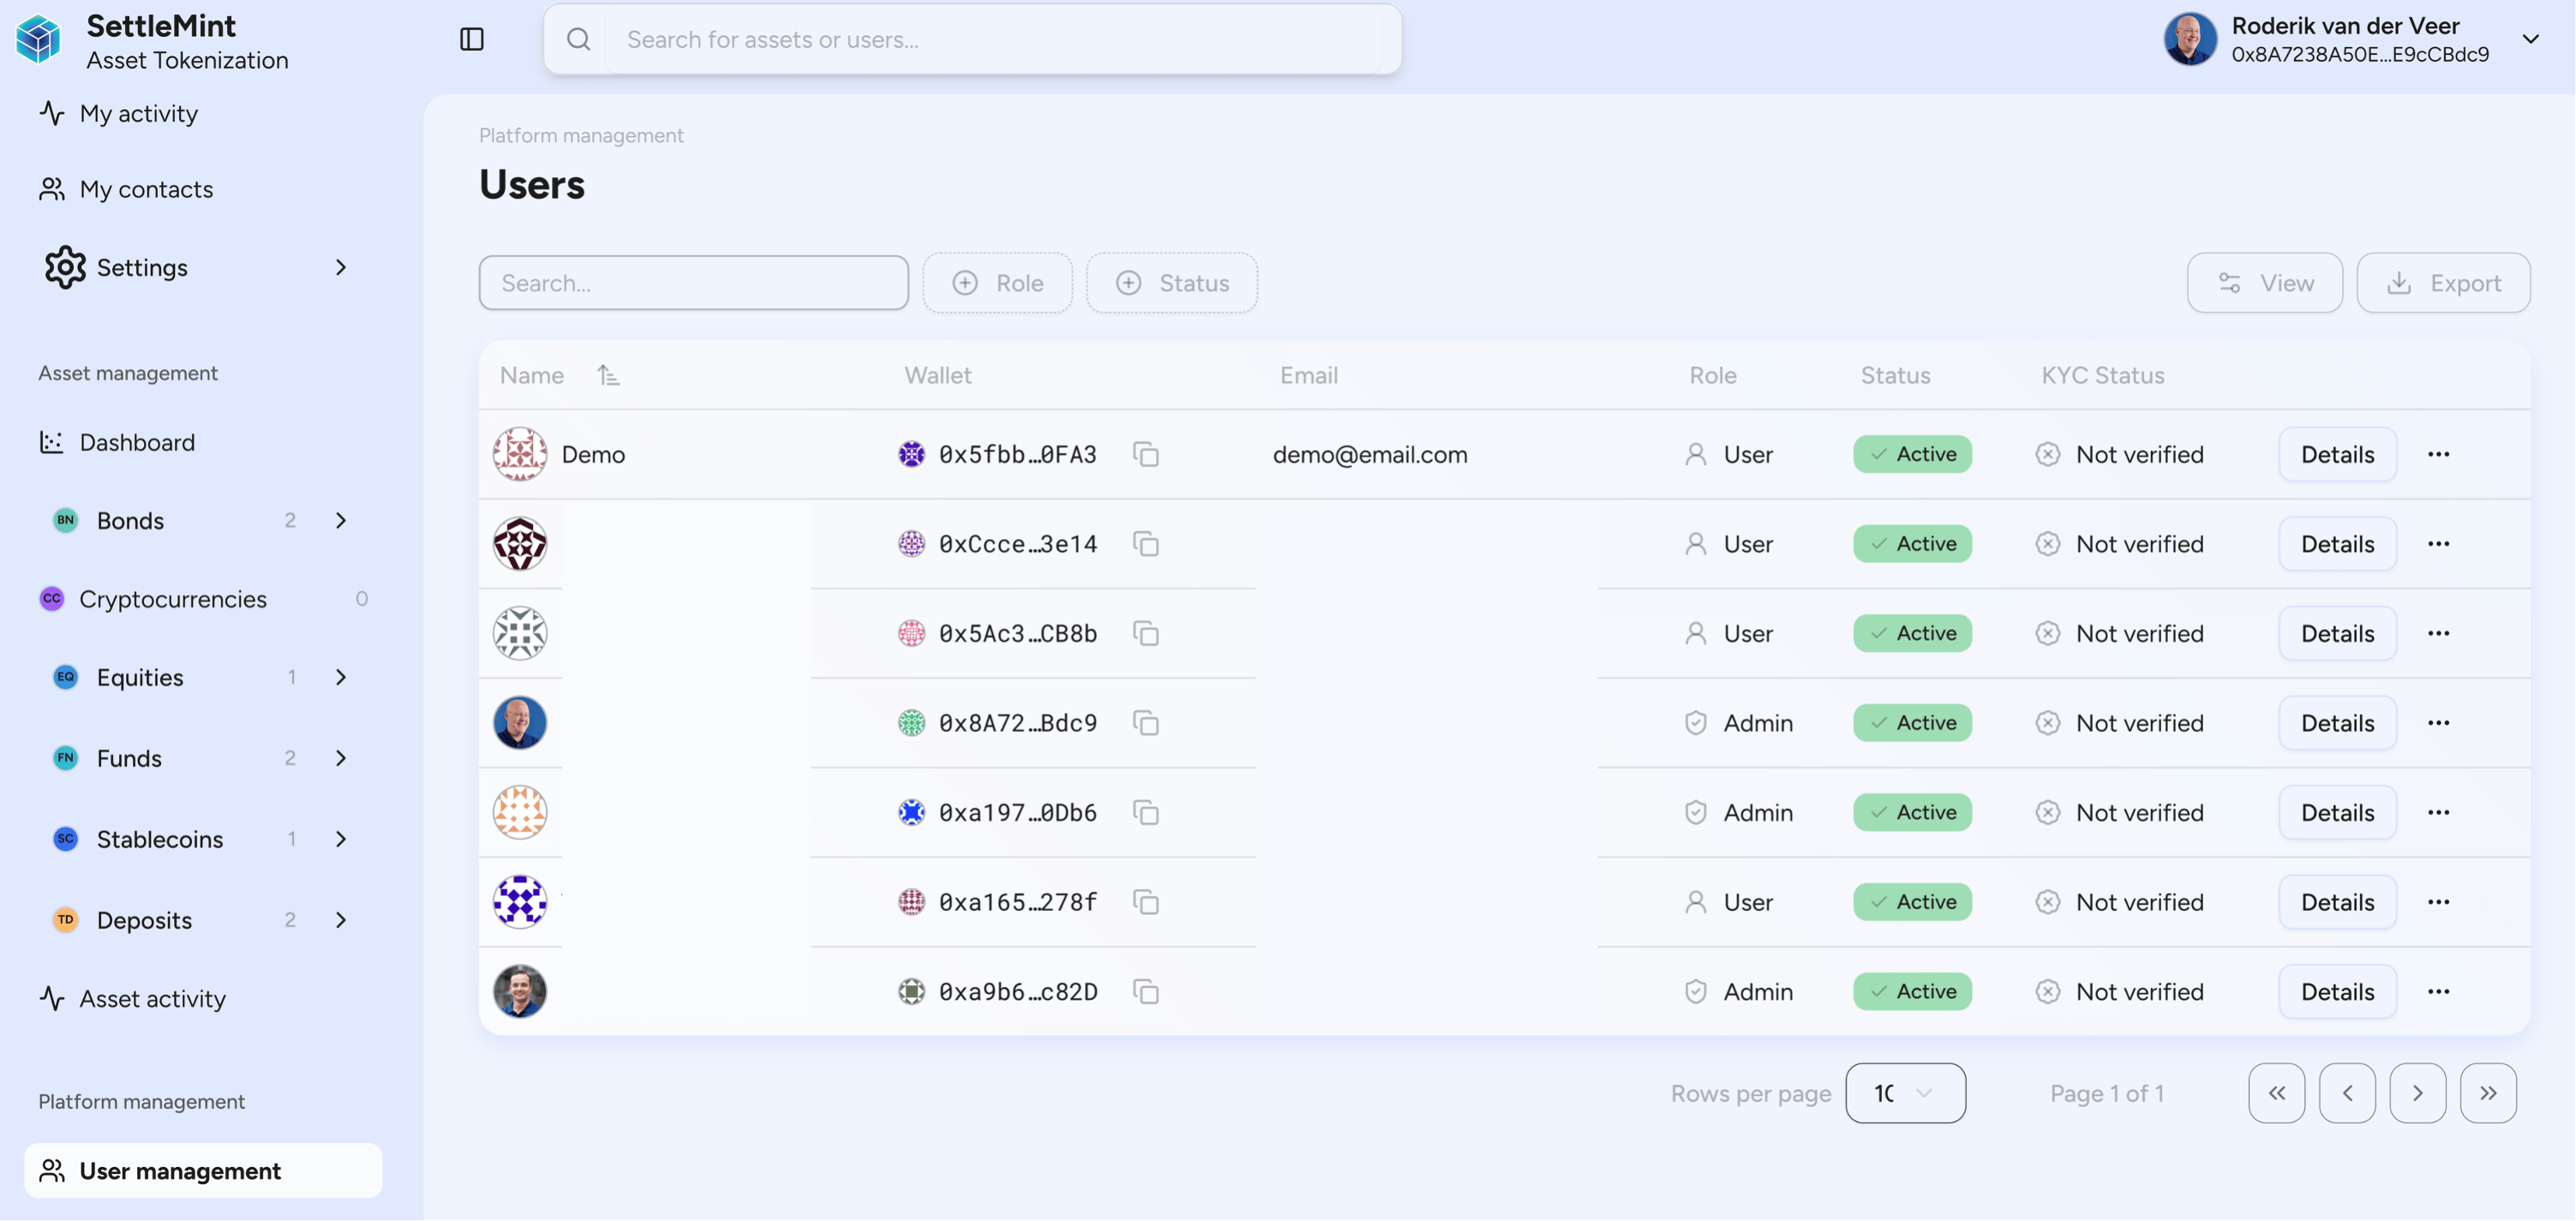Open Details for demo@email.com user
The width and height of the screenshot is (2576, 1221).
(2336, 453)
